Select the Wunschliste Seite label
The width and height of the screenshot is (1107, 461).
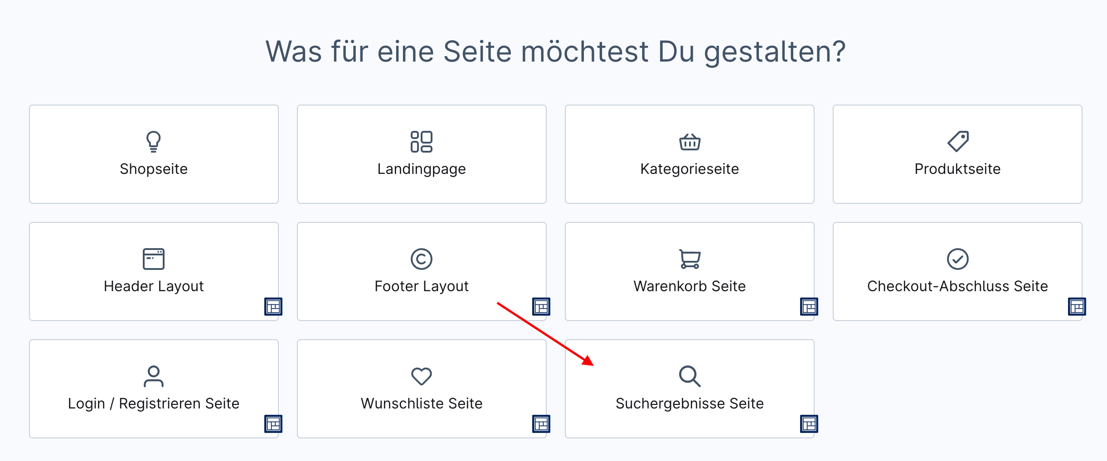tap(422, 403)
